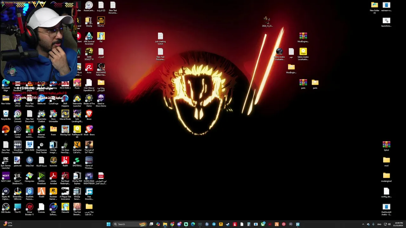406x228 pixels.
Task: Open Discord from the taskbar
Action: tap(179, 224)
